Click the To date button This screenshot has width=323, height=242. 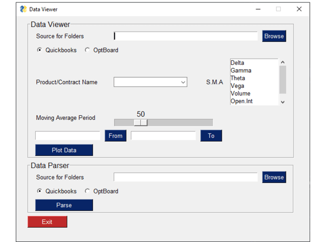click(211, 136)
